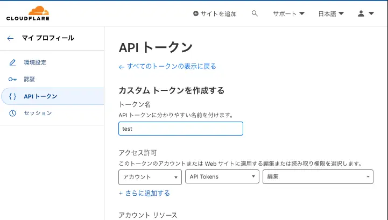Click the plus icon beside サイトを追加
Image resolution: width=388 pixels, height=220 pixels.
coord(196,13)
